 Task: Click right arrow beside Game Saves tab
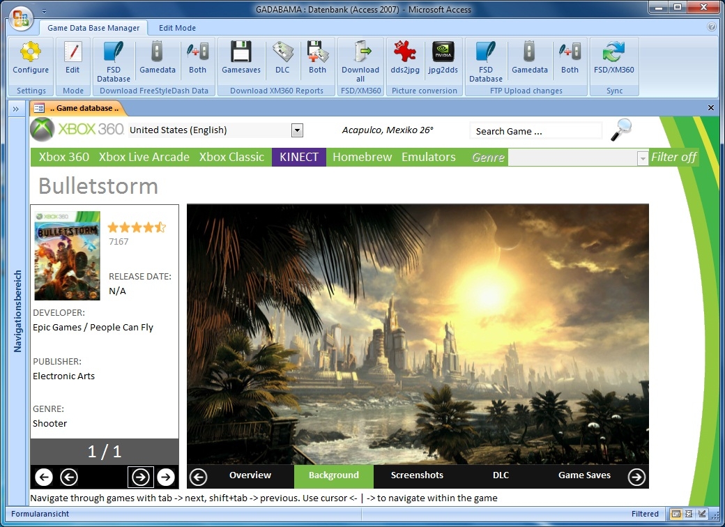pos(636,477)
